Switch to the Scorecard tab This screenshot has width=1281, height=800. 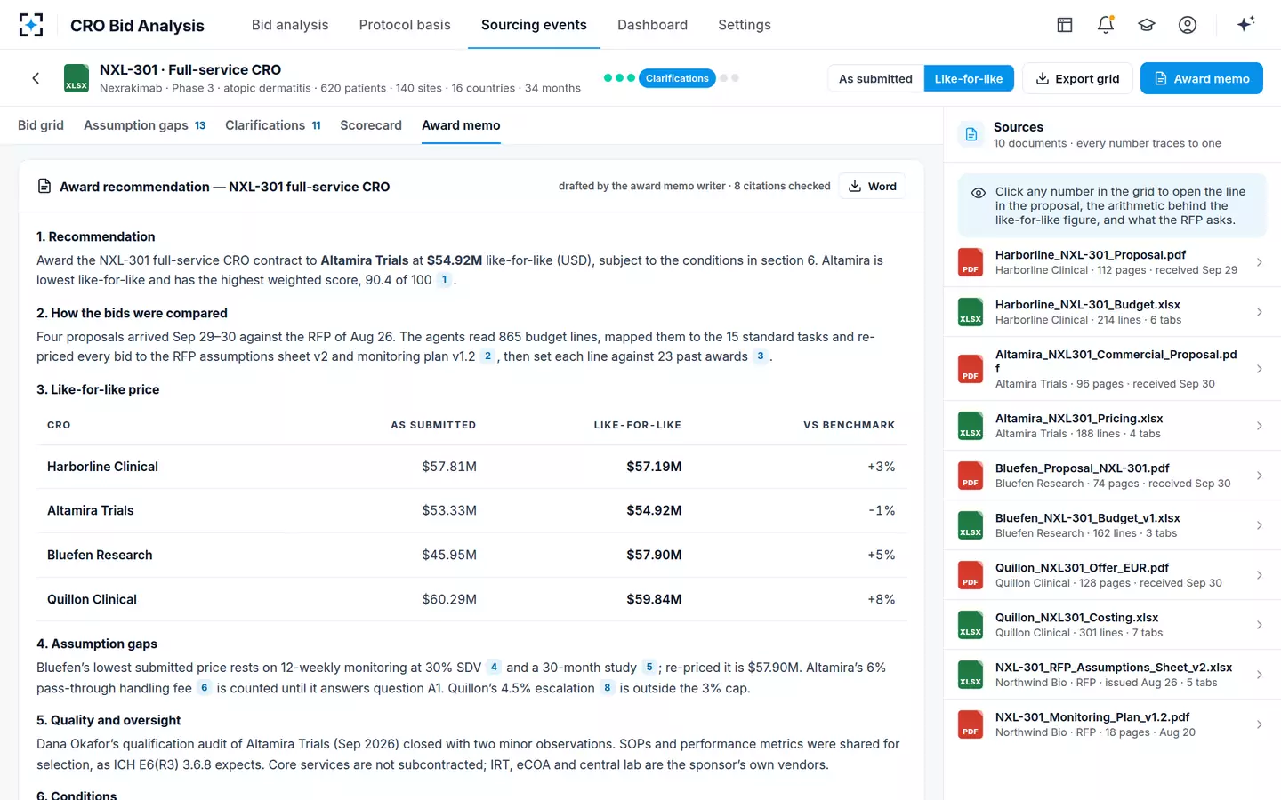click(x=371, y=125)
